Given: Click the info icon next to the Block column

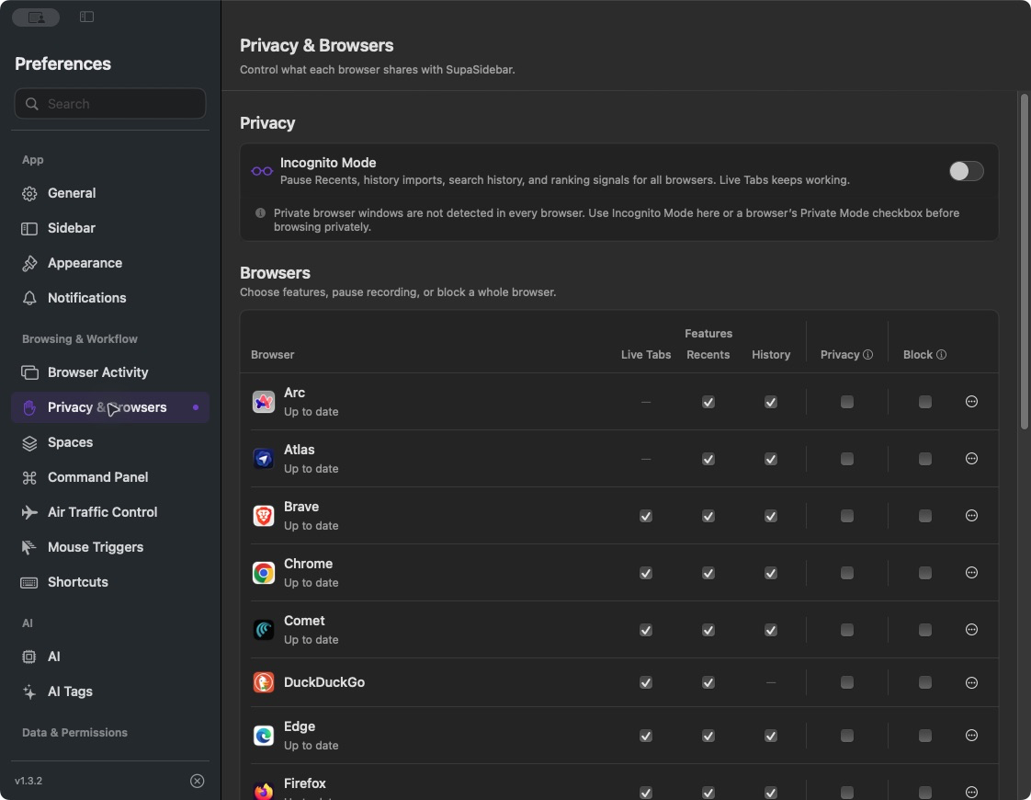Looking at the screenshot, I should click(941, 355).
